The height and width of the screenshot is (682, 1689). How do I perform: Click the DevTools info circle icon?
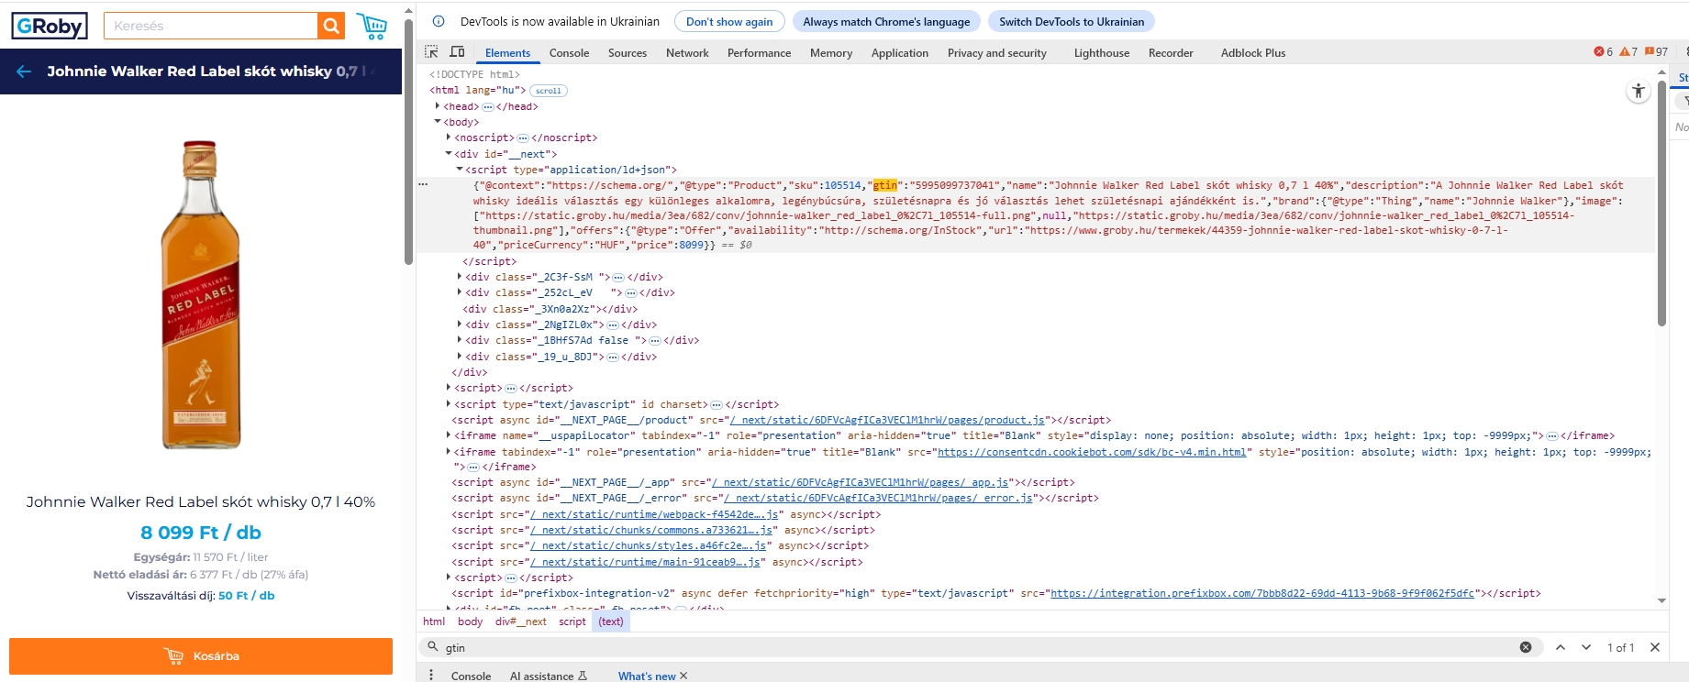[439, 21]
